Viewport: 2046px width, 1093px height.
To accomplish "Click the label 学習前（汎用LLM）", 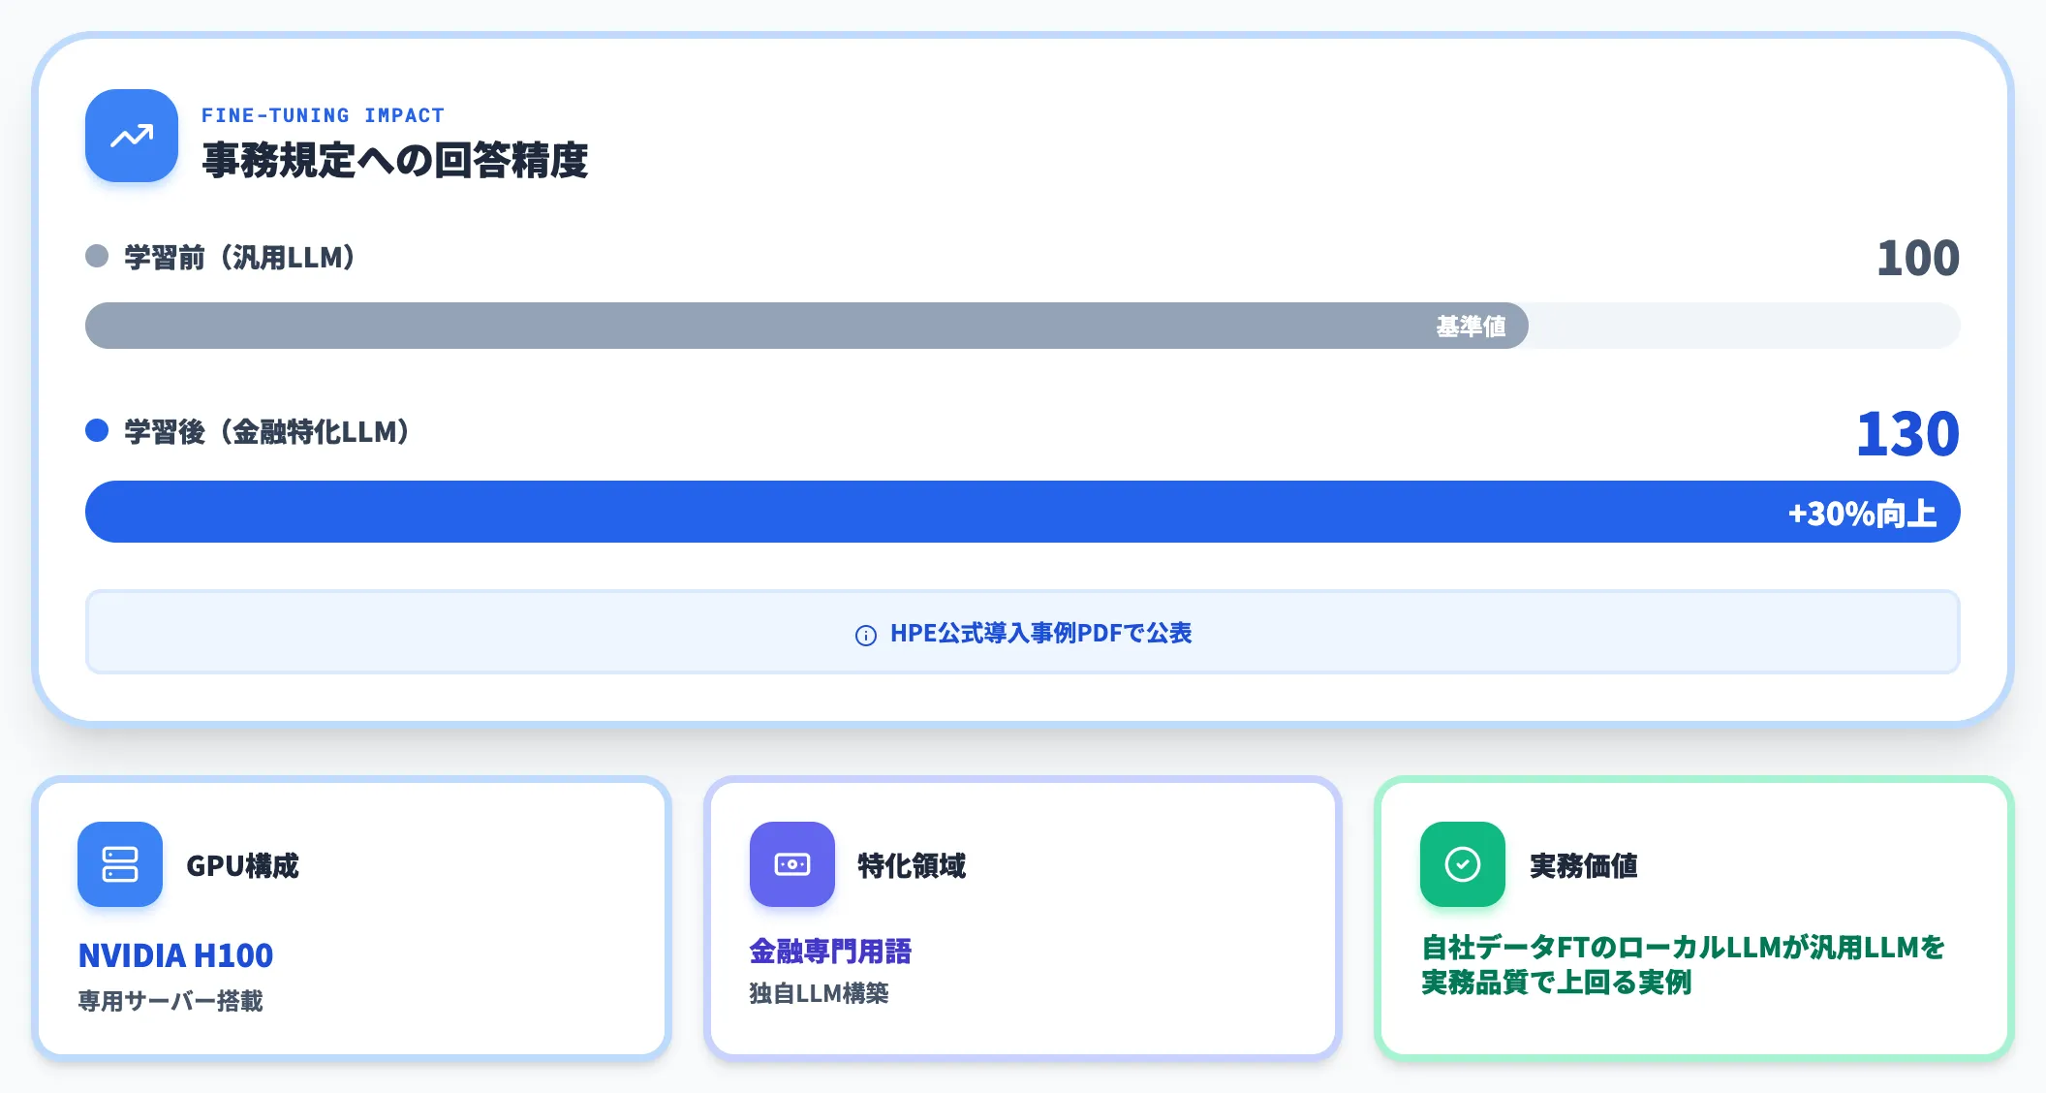I will 240,257.
